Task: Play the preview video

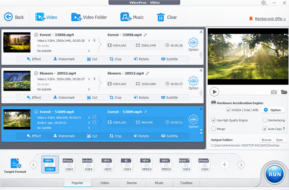Action: tap(214, 92)
